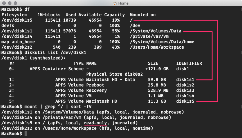Viewport: 242px width, 138px height.
Task: Click 'IDENTIFIER' column header
Action: [189, 63]
